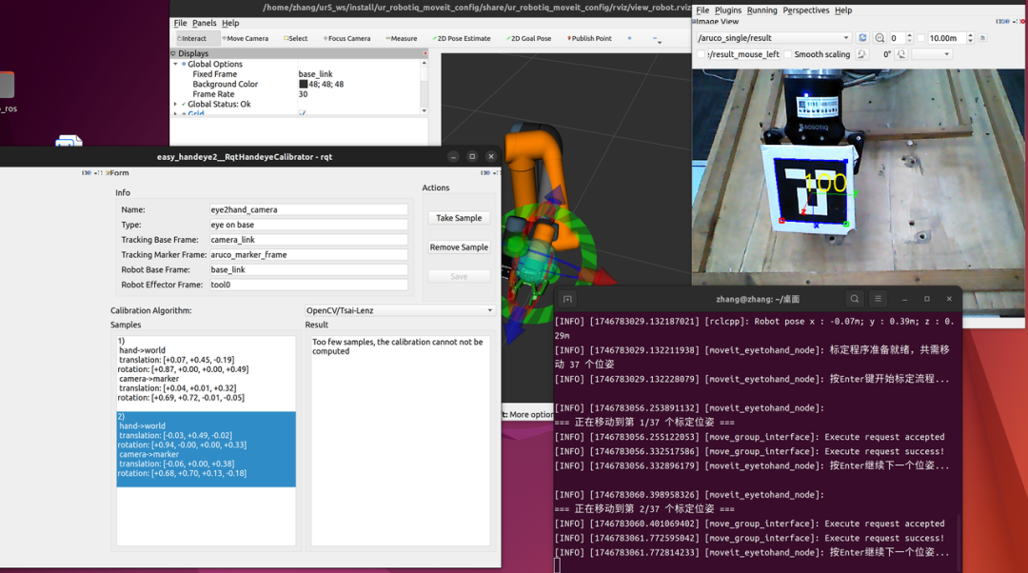
Task: Open the Panels menu in RViz
Action: click(x=204, y=23)
